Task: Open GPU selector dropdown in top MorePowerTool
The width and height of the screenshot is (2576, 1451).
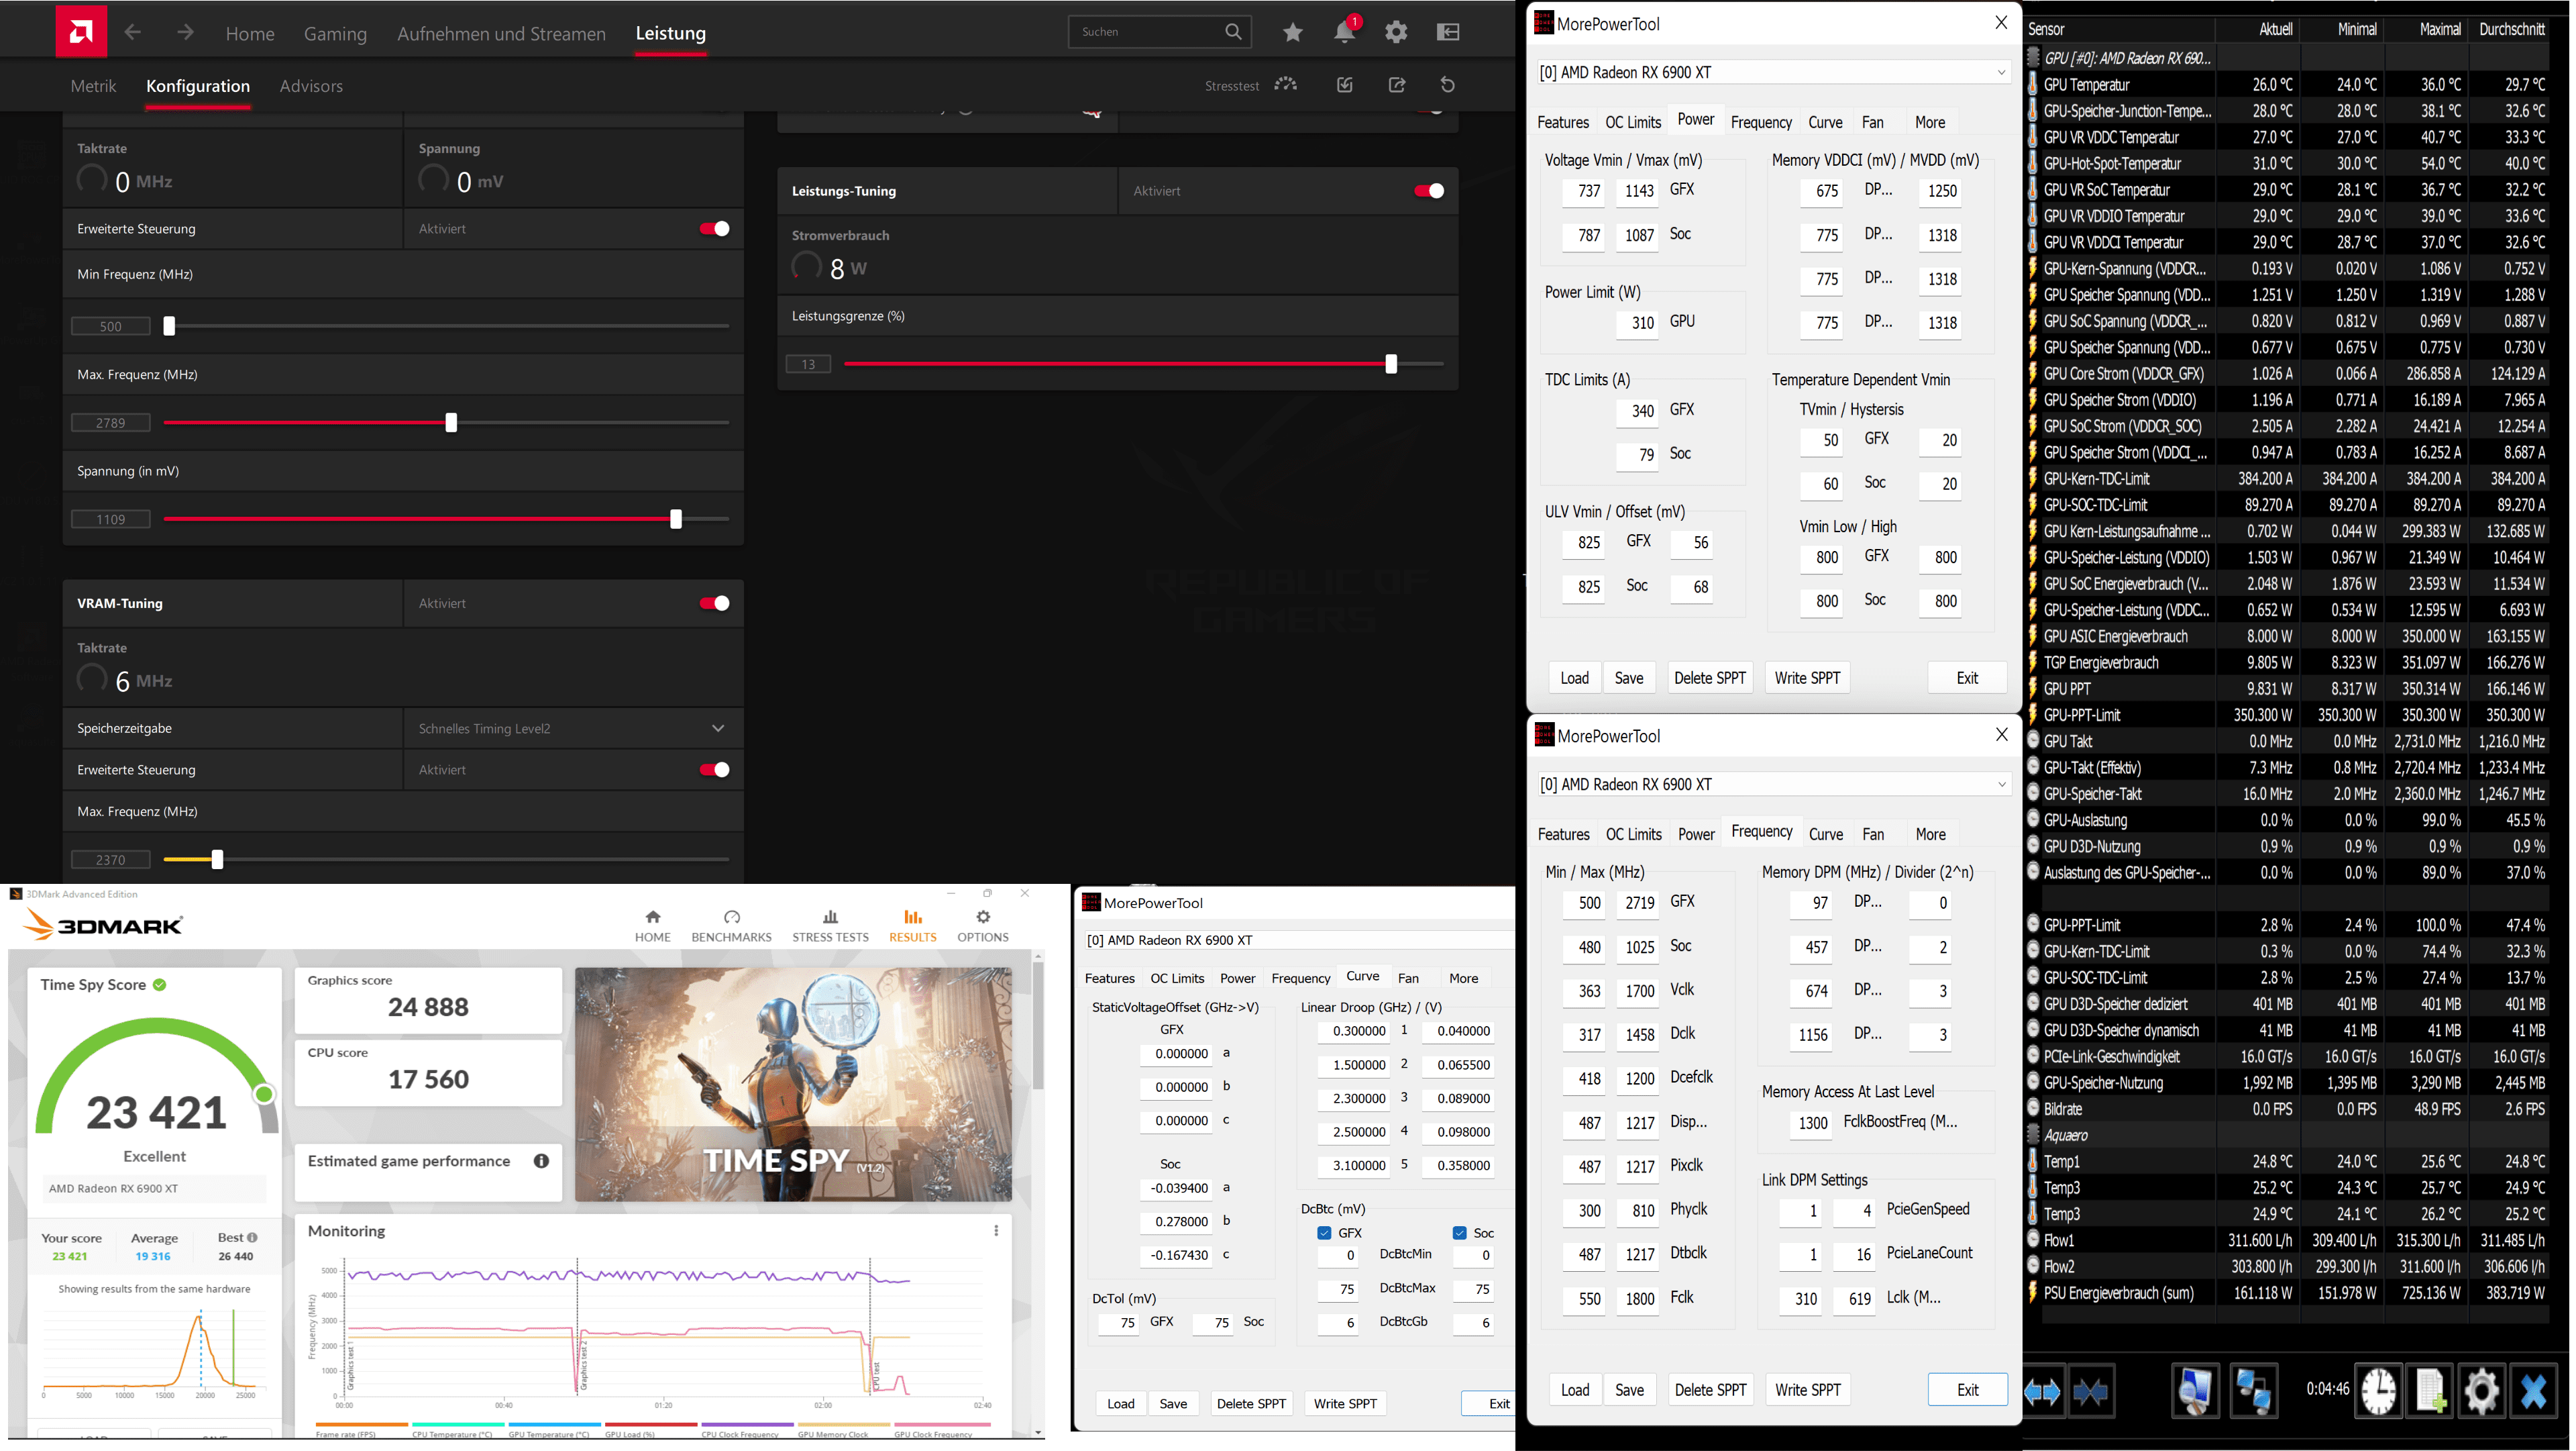Action: pyautogui.click(x=2001, y=72)
